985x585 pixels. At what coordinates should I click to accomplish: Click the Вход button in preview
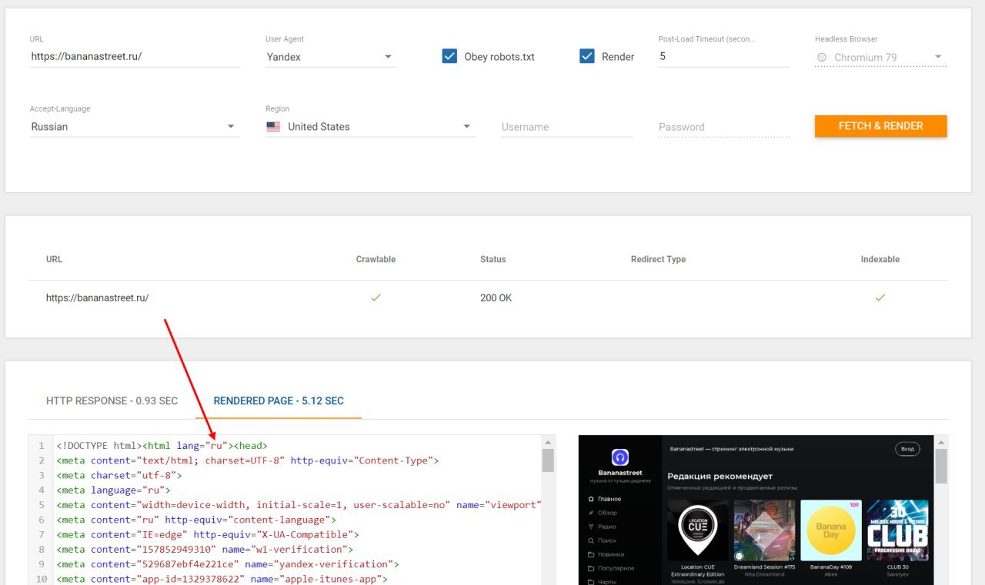pyautogui.click(x=907, y=449)
